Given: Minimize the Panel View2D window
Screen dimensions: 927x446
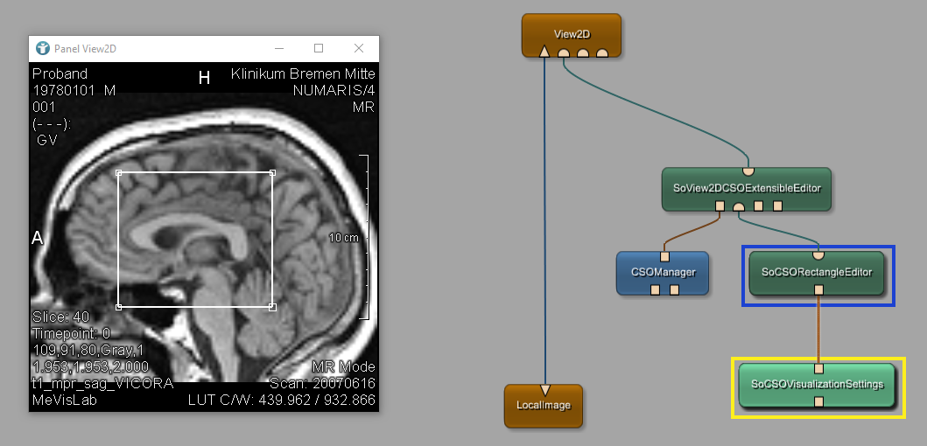Looking at the screenshot, I should [x=279, y=48].
